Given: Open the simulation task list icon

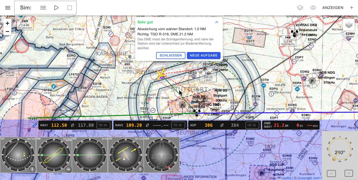Looking at the screenshot, I should (x=43, y=8).
